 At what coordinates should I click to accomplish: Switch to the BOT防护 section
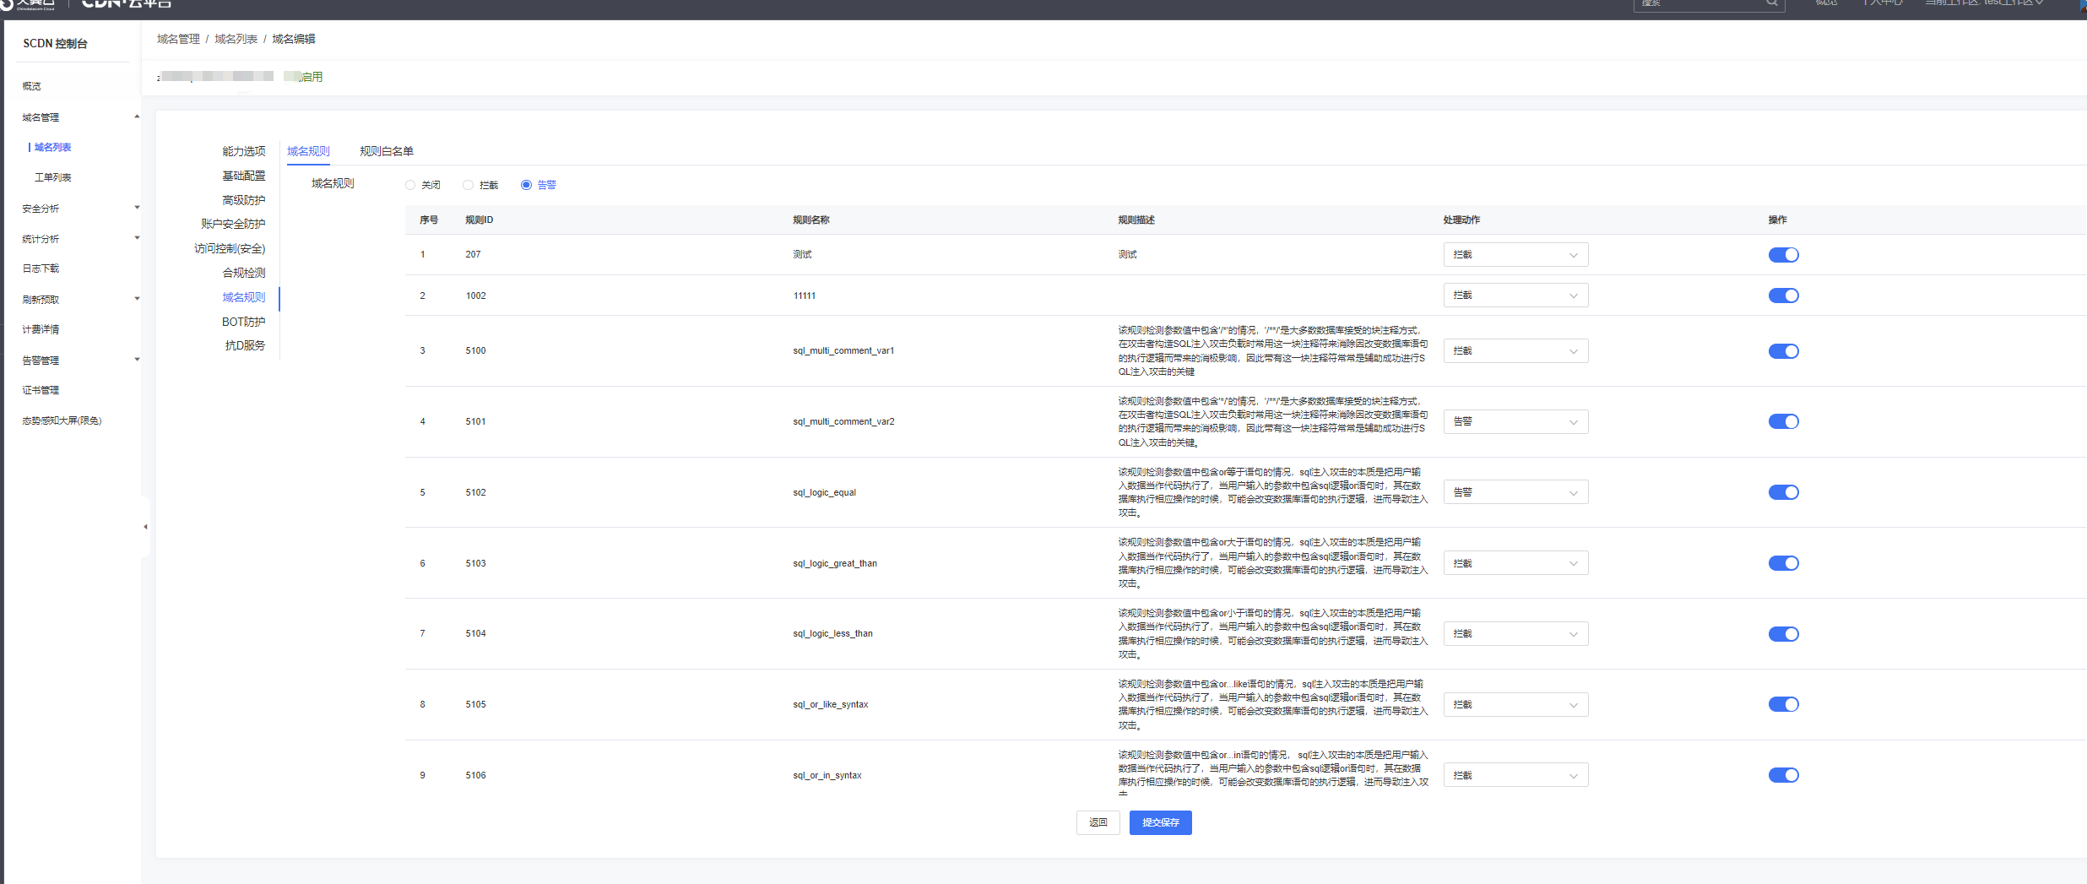[244, 322]
